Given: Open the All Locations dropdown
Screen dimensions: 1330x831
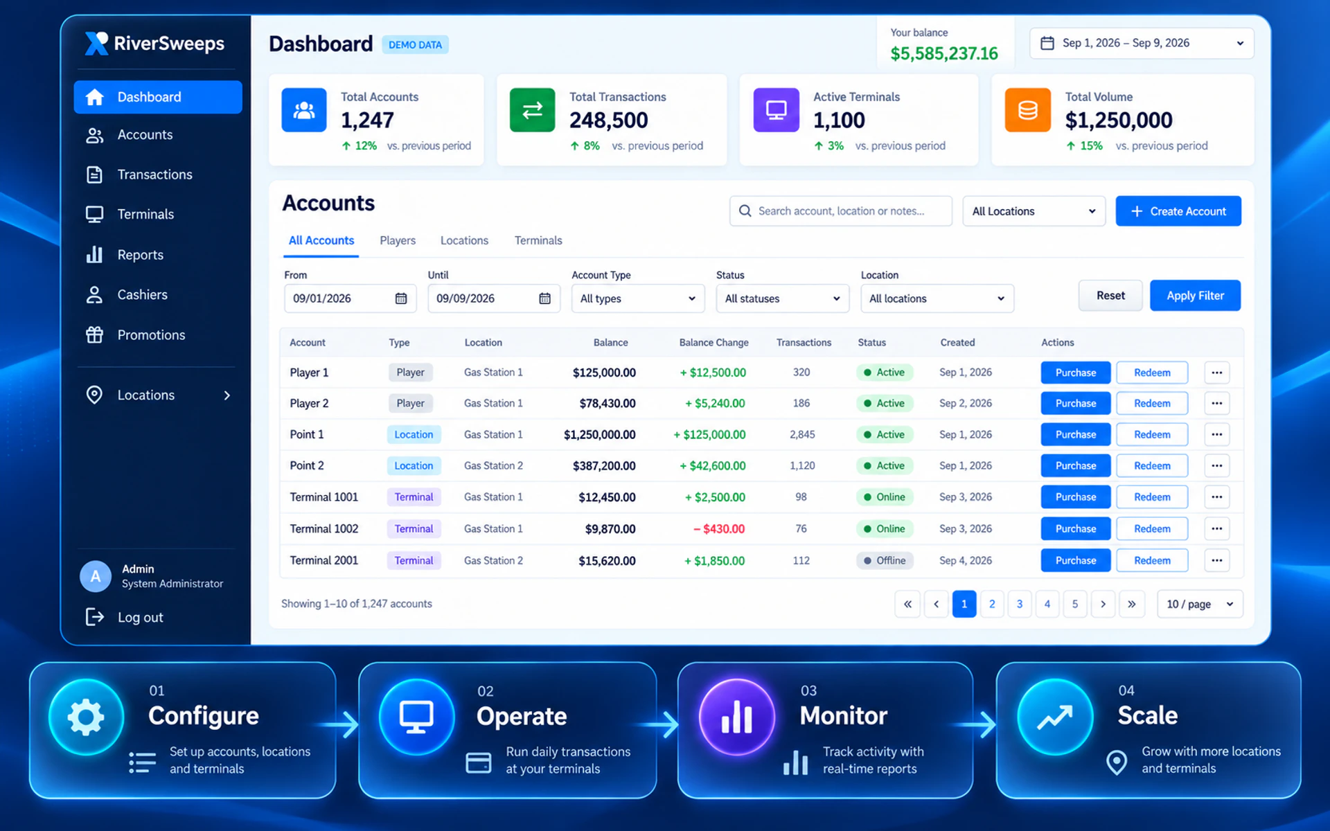Looking at the screenshot, I should click(x=1034, y=211).
